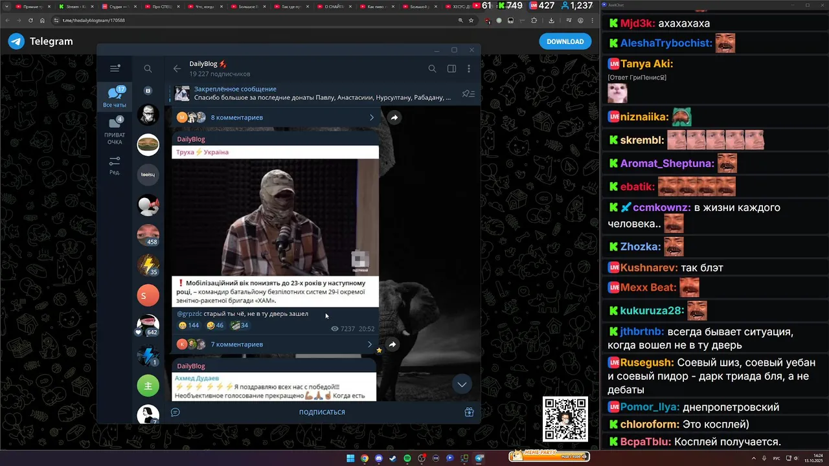Open channel discussion chat bubble icon
Viewport: 829px width, 466px height.
click(x=175, y=412)
